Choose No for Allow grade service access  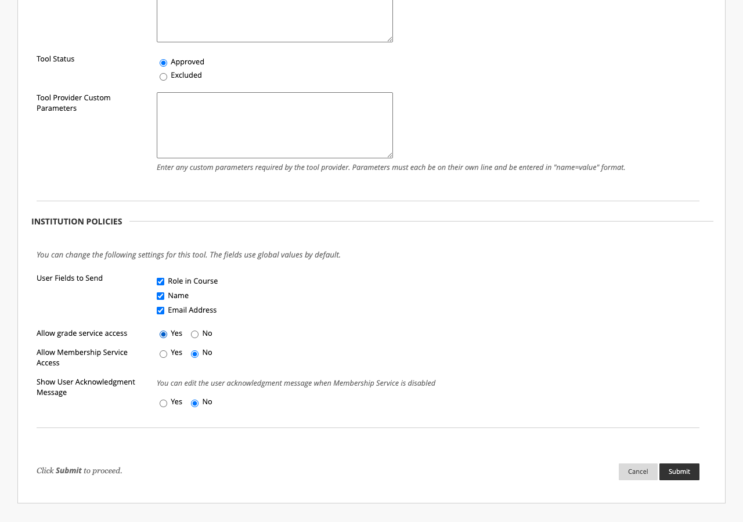pos(194,334)
